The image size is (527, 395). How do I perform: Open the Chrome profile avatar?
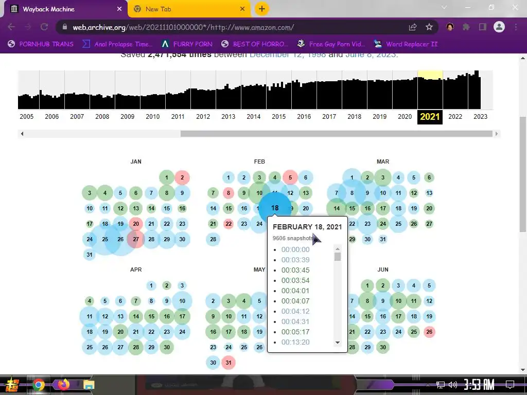(x=499, y=27)
